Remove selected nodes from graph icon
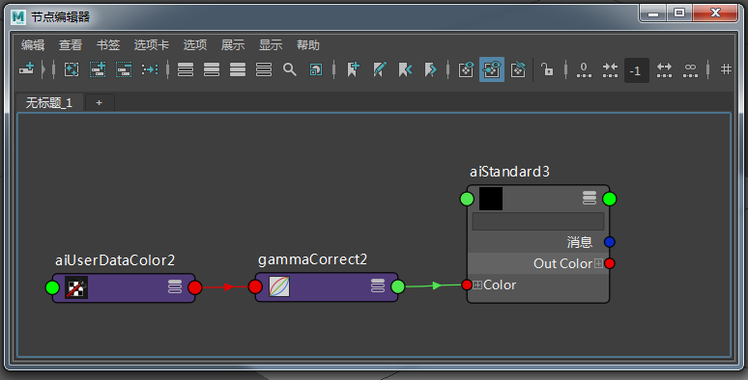Screen dimensions: 748x380 pos(124,69)
